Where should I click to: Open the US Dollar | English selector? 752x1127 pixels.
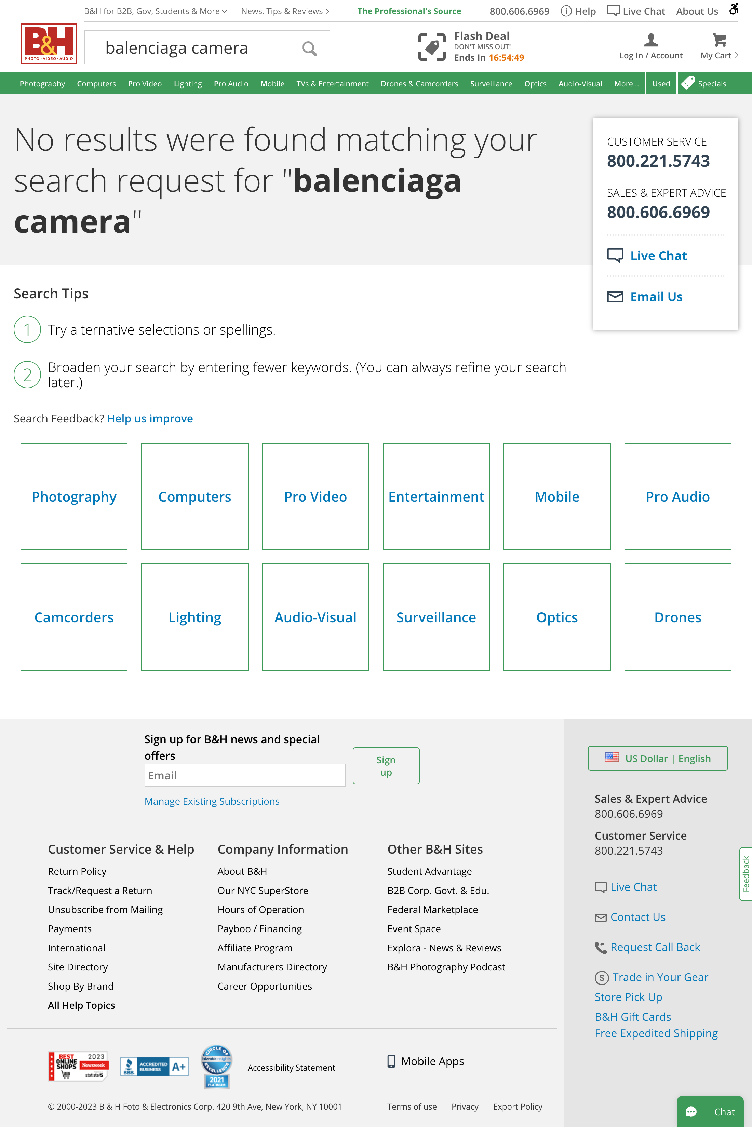[658, 758]
